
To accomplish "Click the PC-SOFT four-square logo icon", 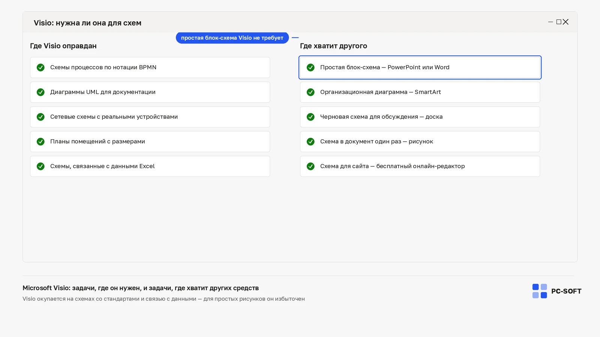I will coord(540,291).
